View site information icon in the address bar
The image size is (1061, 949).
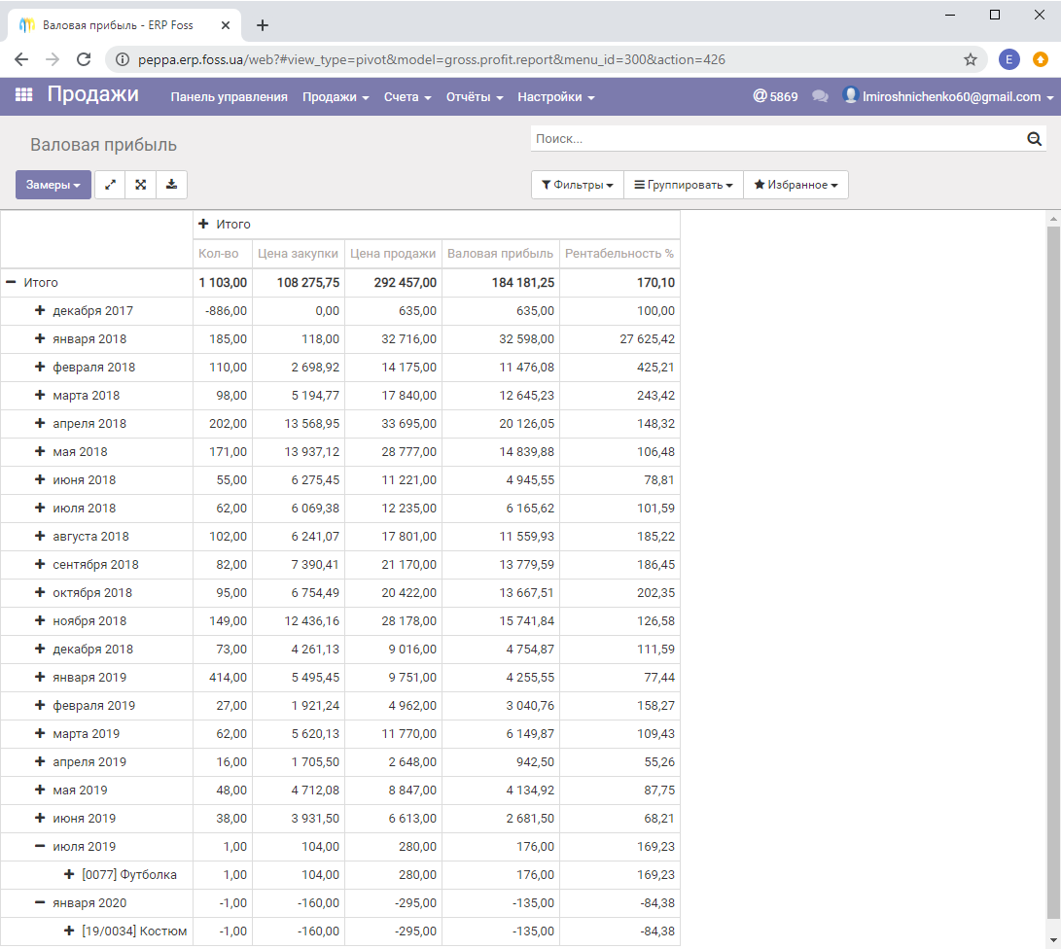(123, 59)
